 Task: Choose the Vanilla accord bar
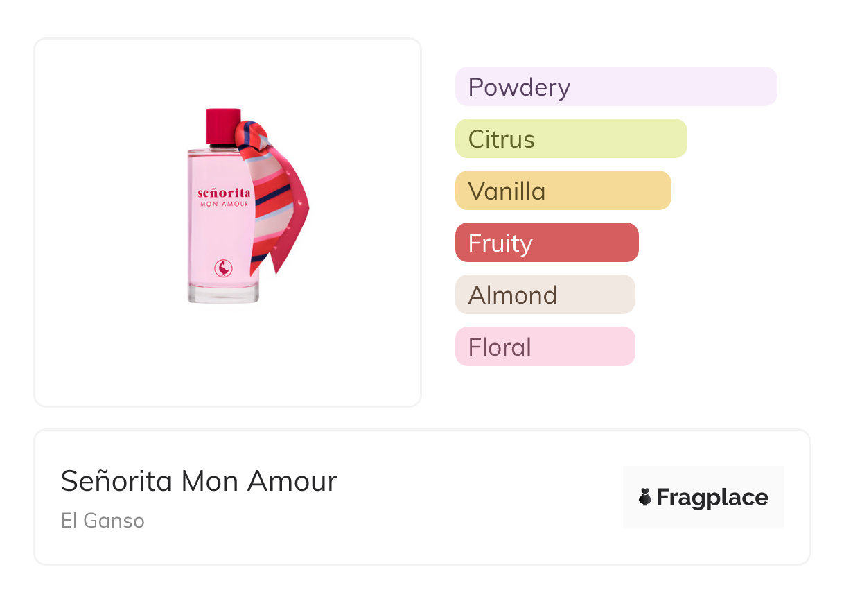(563, 191)
